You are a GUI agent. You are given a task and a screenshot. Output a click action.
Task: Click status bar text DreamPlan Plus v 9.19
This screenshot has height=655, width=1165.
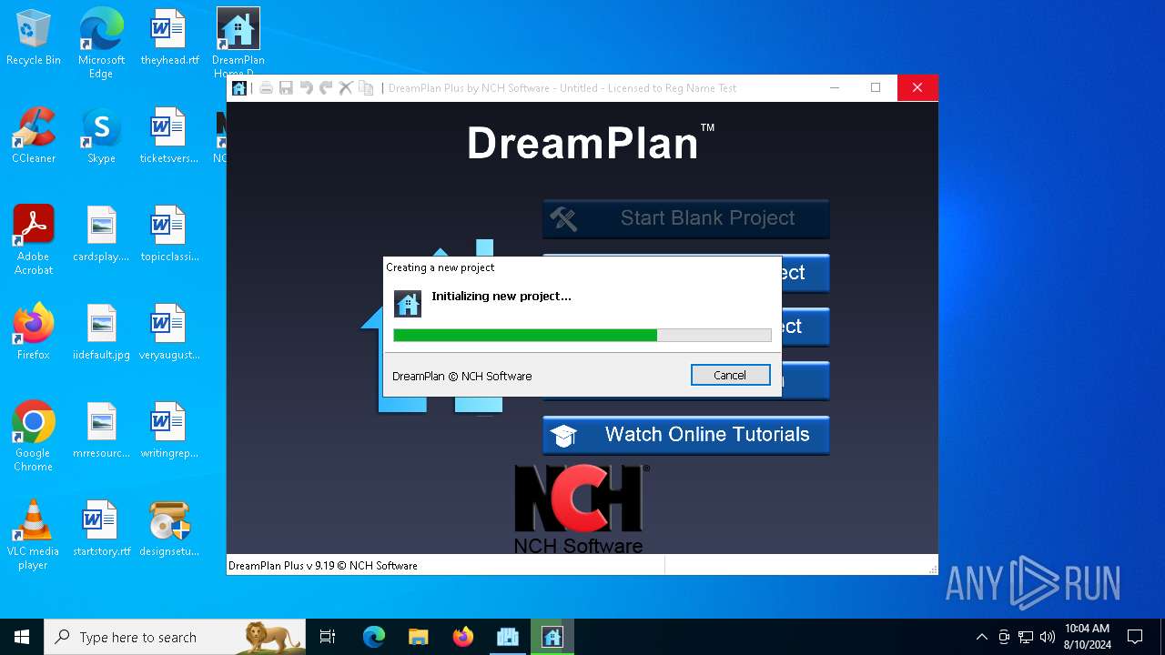[x=323, y=566]
